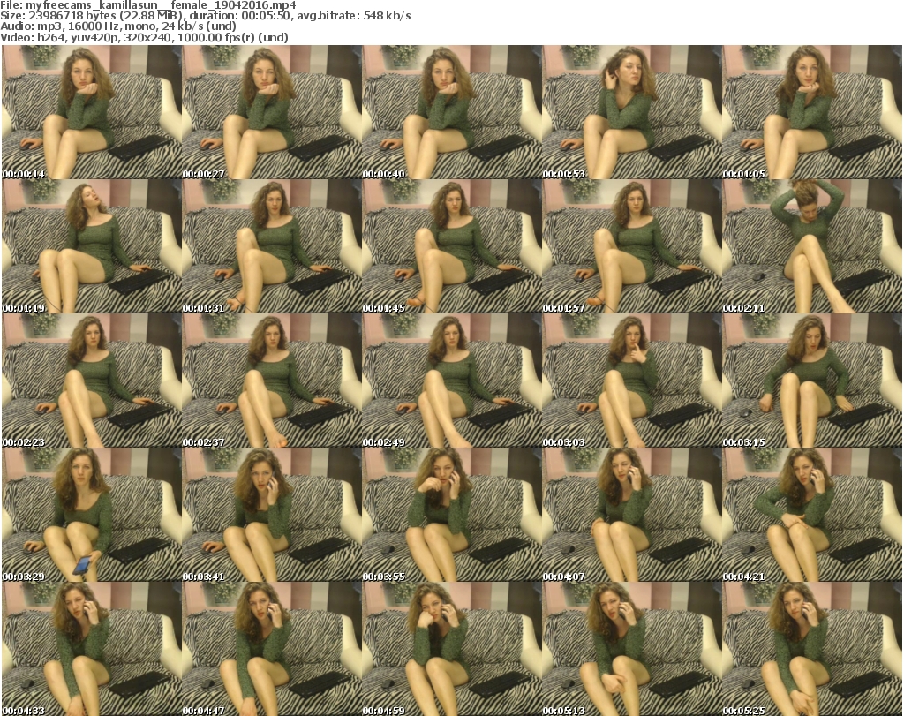The width and height of the screenshot is (904, 716).
Task: Open the thumbnail stamped 00:01:19
Action: 92,246
